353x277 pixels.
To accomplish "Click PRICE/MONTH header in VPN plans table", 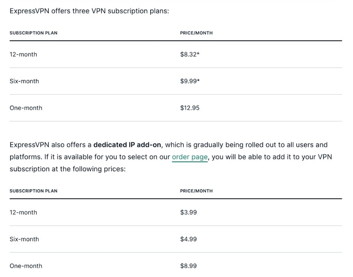I will (196, 33).
